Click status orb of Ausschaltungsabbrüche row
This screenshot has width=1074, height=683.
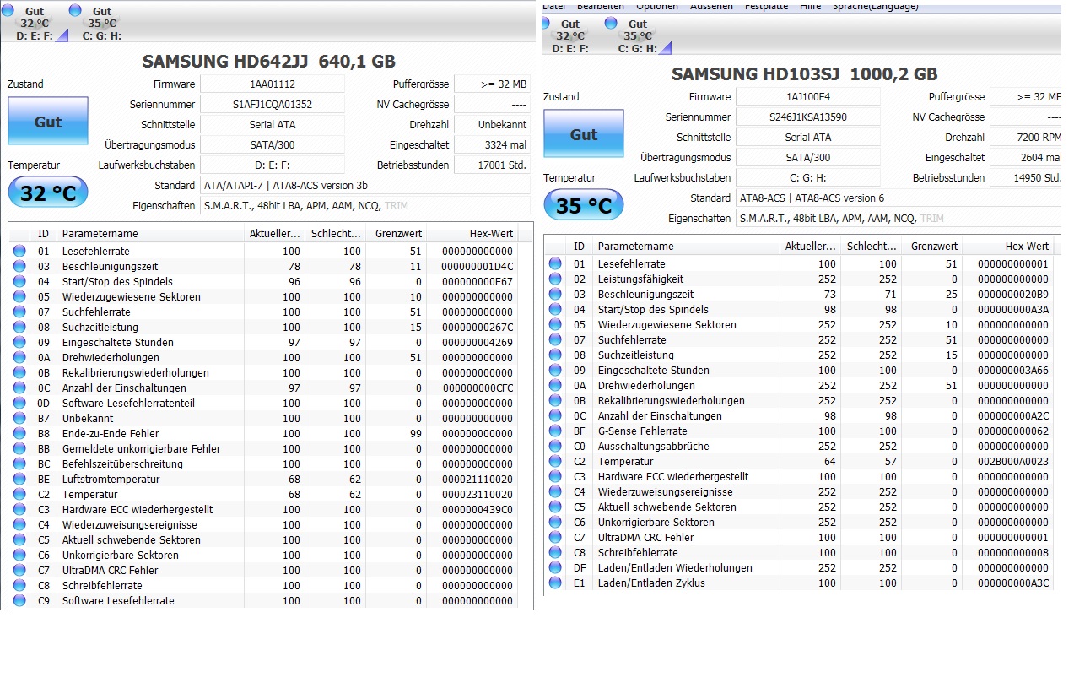(555, 446)
